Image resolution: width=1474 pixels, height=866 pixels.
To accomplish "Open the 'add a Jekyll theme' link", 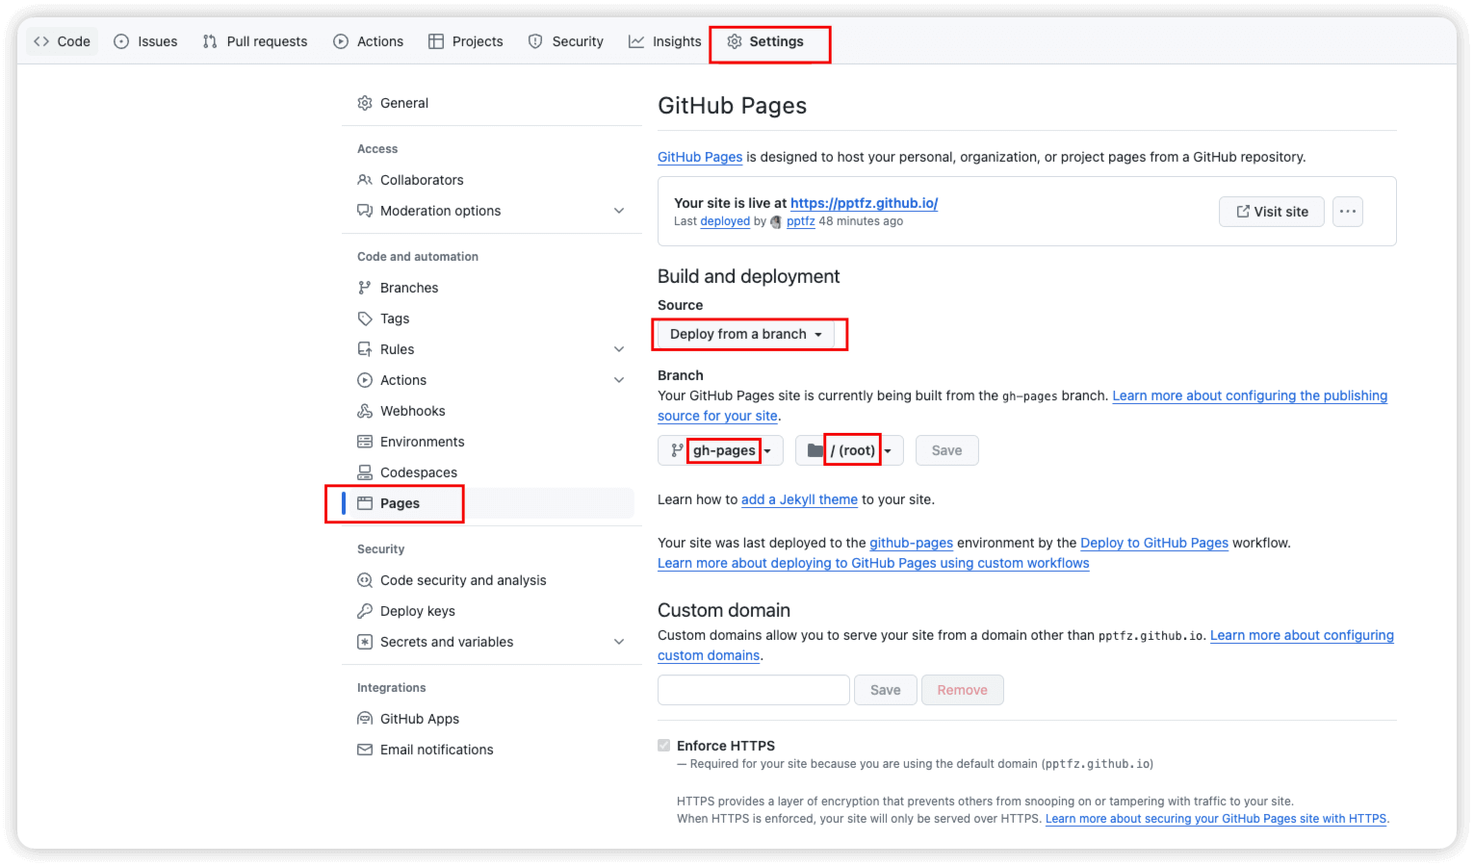I will click(799, 499).
